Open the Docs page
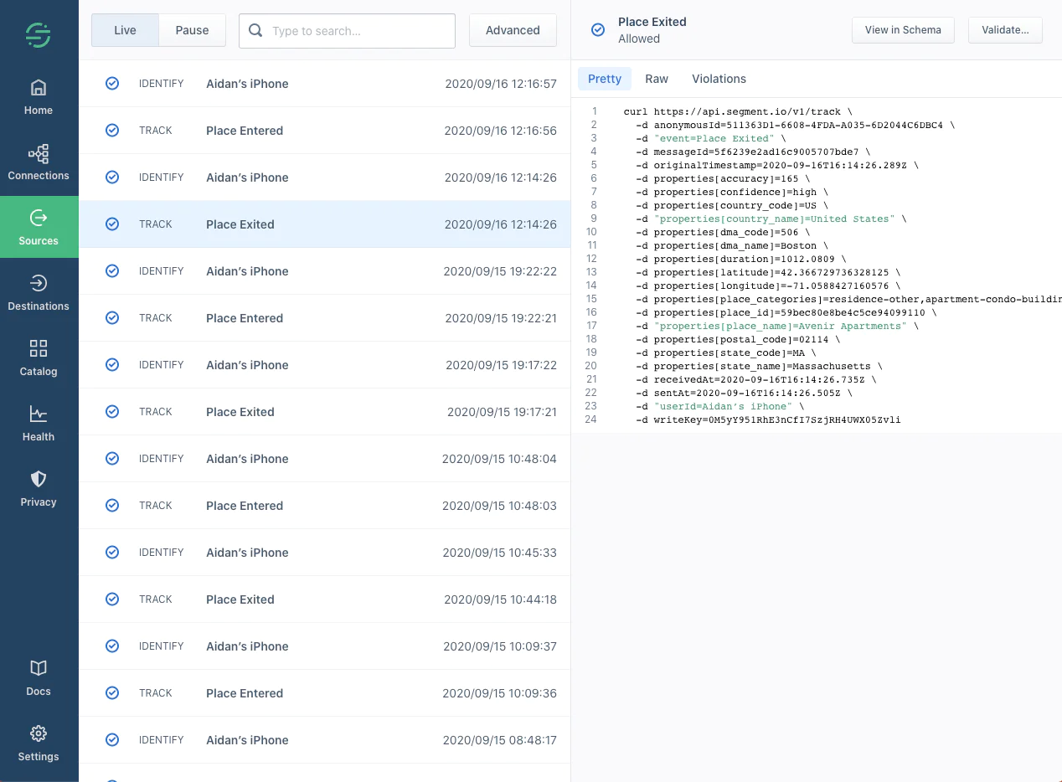Image resolution: width=1062 pixels, height=782 pixels. pyautogui.click(x=38, y=677)
